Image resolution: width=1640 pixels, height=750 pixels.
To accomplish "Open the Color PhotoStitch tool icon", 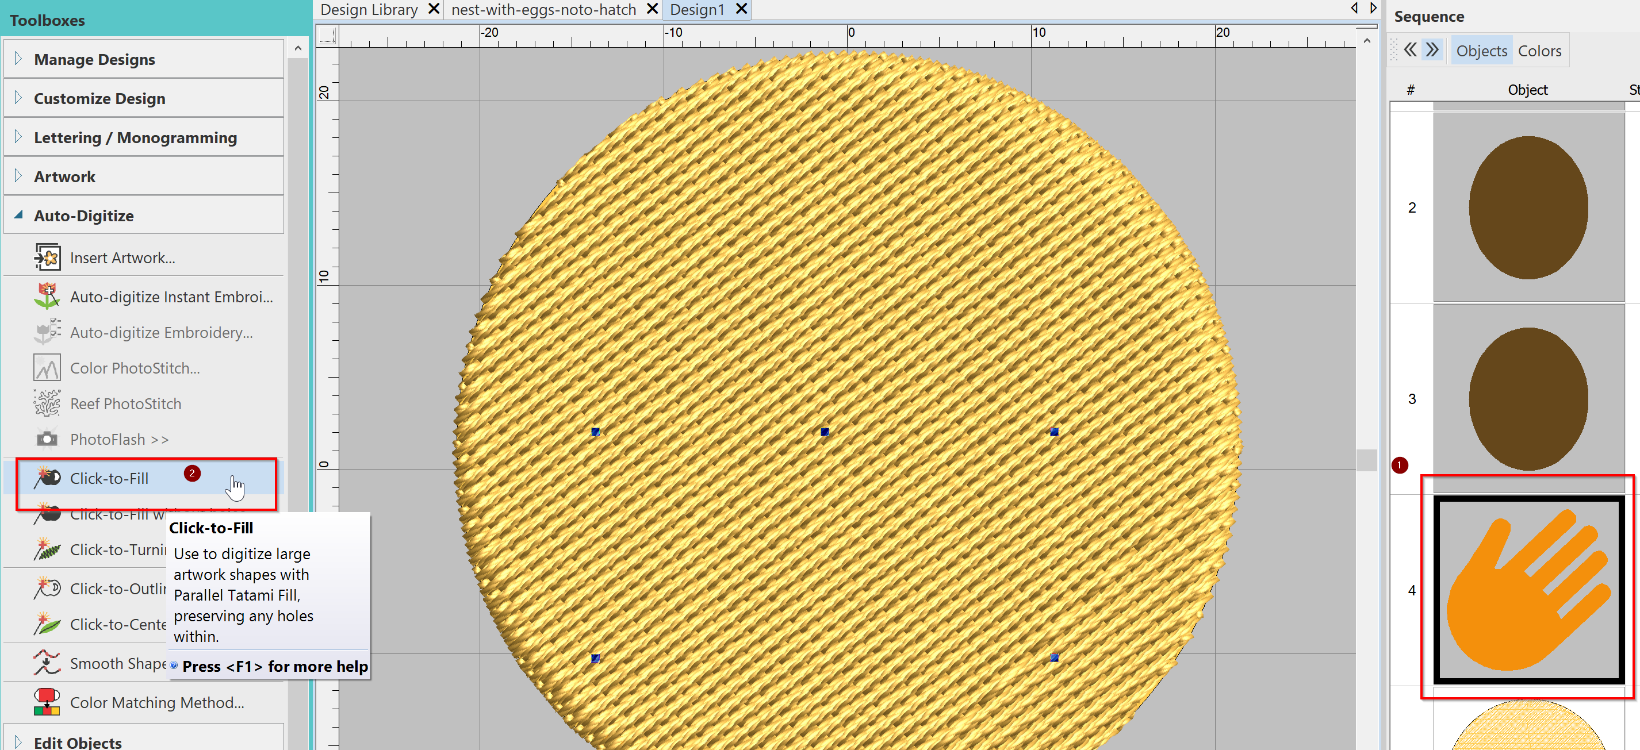I will point(47,368).
